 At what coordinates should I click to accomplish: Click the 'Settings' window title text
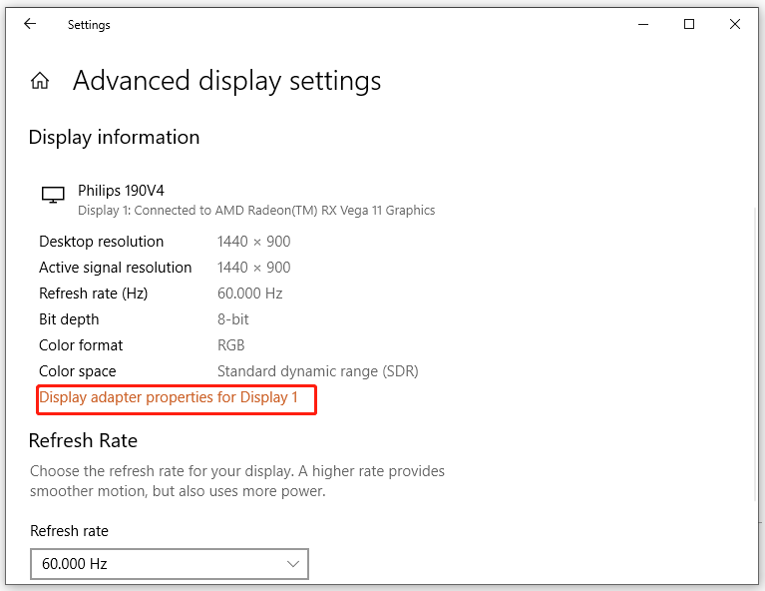point(89,24)
